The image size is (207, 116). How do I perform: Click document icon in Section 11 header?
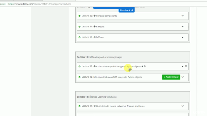click(x=91, y=97)
